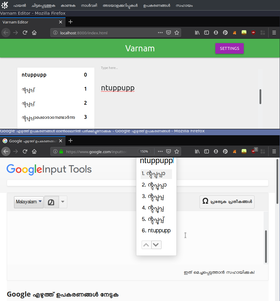Image resolution: width=280 pixels, height=301 pixels.
Task: Open page actions menu in the Varnam Editor window
Action: point(160,33)
